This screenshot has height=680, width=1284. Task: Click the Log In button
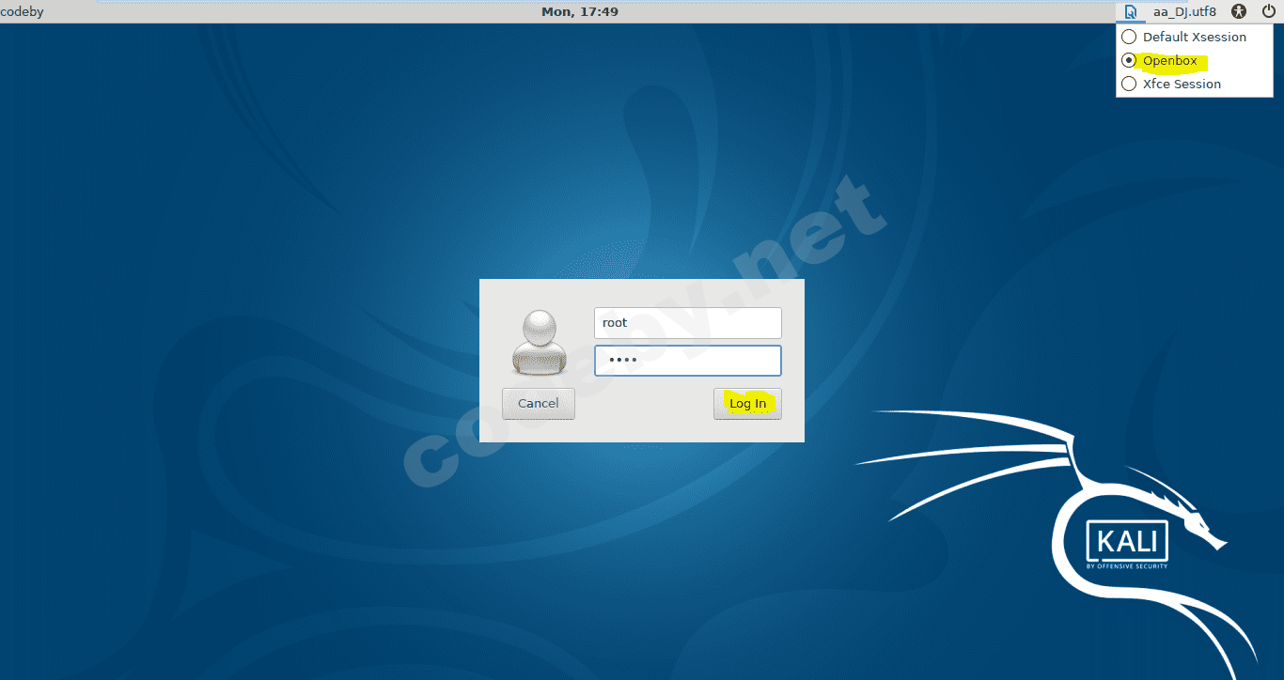(747, 404)
